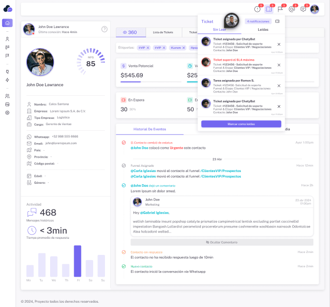Screen dimensions: 330x307
Task: Open the integrations plug icon in sidebar
Action: pyautogui.click(x=8, y=72)
